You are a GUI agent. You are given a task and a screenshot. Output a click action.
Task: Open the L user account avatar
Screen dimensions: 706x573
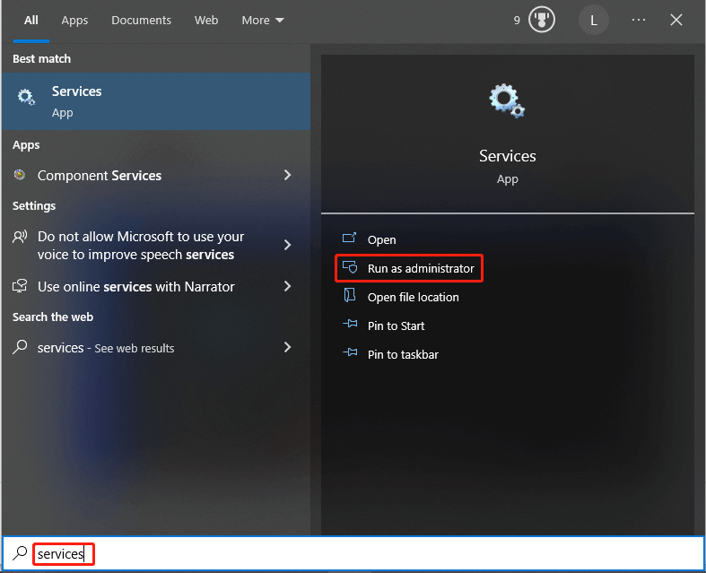(x=594, y=21)
